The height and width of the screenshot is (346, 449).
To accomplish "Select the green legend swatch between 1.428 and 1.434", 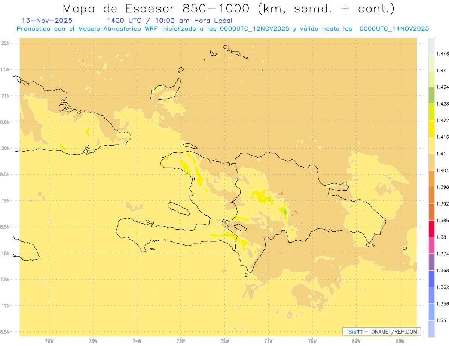I will (x=431, y=95).
